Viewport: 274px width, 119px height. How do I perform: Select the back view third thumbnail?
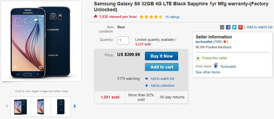tap(61, 106)
